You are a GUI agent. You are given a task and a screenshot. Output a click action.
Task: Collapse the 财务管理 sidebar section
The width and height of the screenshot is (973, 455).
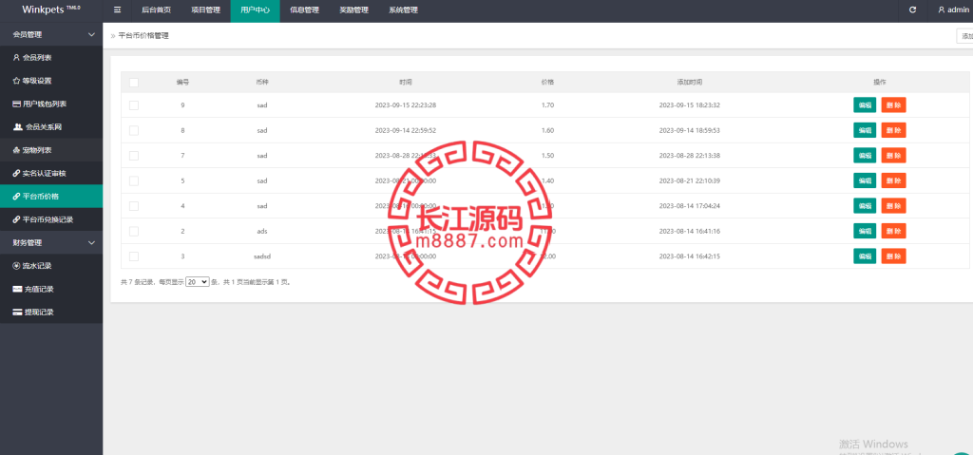[51, 243]
